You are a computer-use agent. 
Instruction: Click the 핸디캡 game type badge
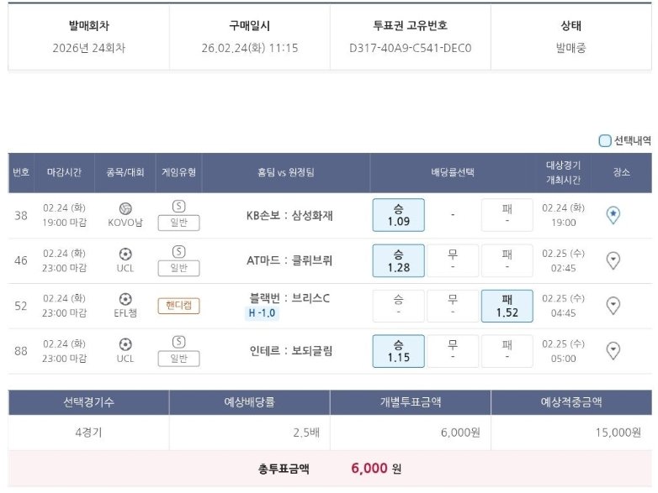click(x=178, y=306)
